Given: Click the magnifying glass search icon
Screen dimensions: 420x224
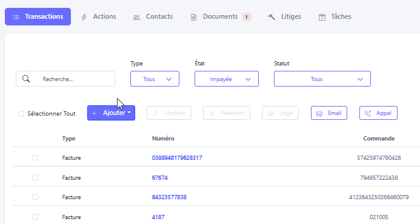Looking at the screenshot, I should [x=26, y=79].
